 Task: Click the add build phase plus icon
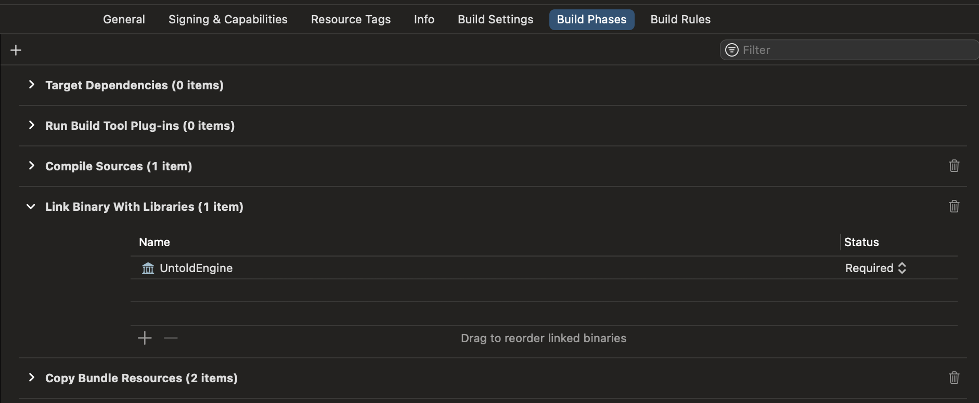[x=16, y=50]
